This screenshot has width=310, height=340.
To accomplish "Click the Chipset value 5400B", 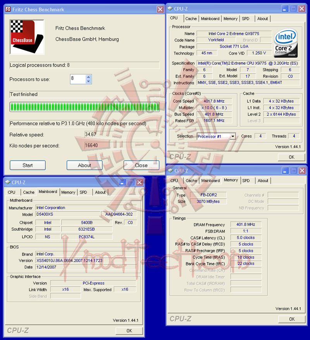I will [x=87, y=223].
